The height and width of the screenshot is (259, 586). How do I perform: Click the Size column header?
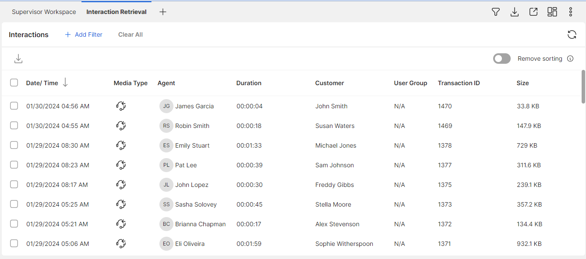[x=523, y=83]
